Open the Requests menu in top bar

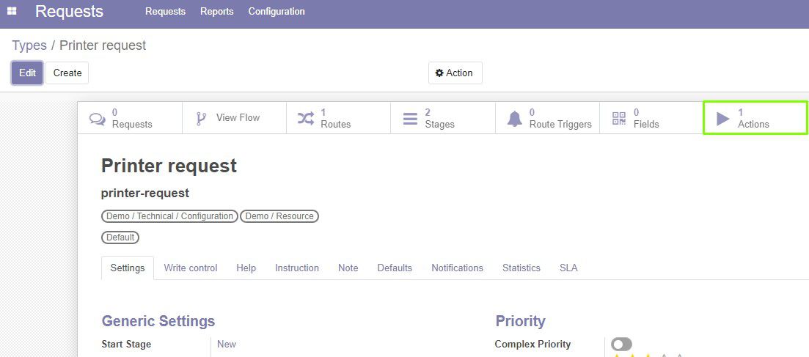click(165, 11)
